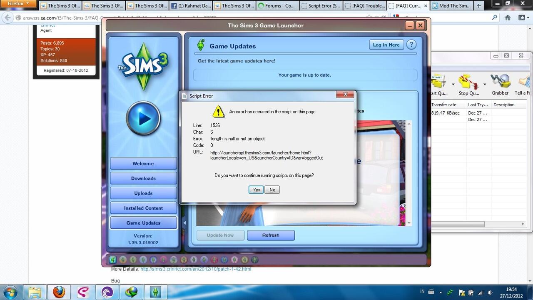This screenshot has height=300, width=533.
Task: Switch to The Sims 3 taskbar icon
Action: (x=155, y=292)
